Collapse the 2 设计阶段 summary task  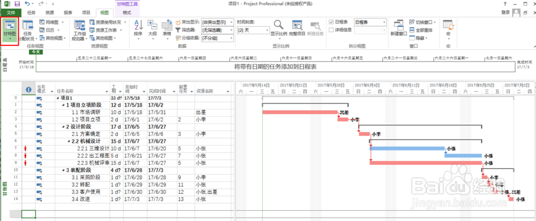[x=63, y=126]
